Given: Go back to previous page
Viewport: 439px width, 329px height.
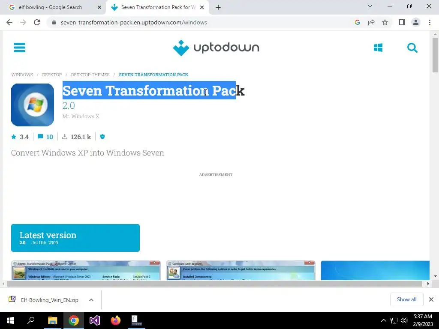Looking at the screenshot, I should point(9,22).
